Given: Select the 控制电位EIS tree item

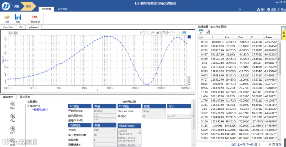Looking at the screenshot, I should 41,109.
